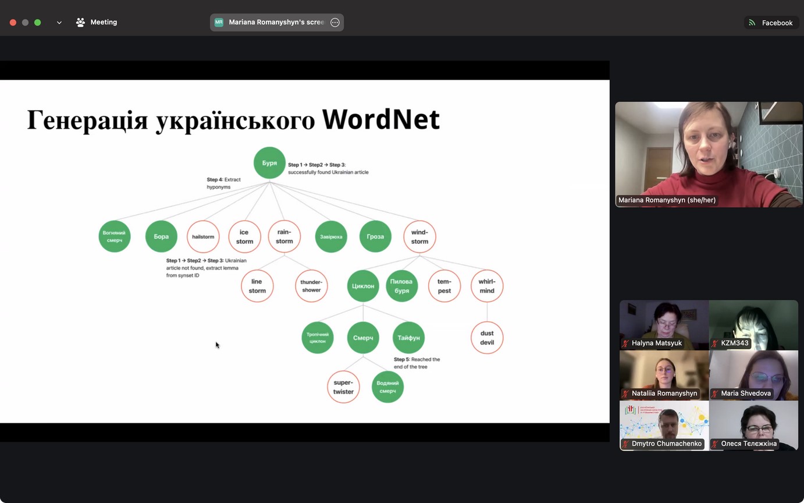Click the muted mic icon on KZM343
The height and width of the screenshot is (503, 804).
click(715, 343)
